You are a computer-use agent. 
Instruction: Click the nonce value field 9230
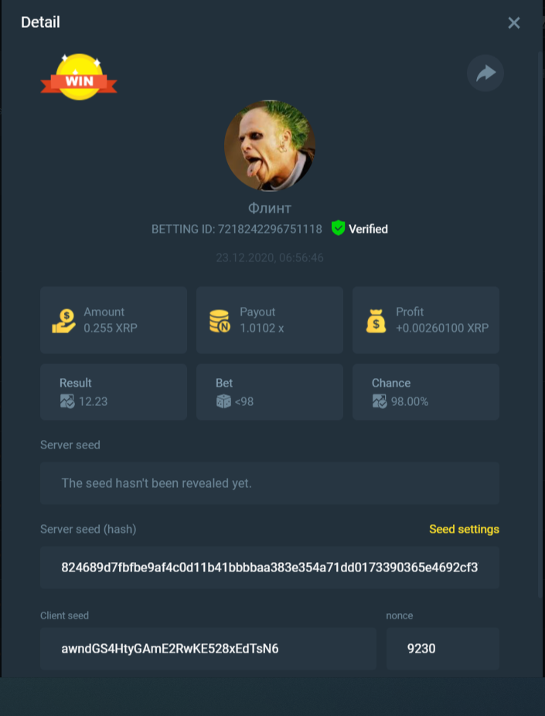pyautogui.click(x=443, y=649)
